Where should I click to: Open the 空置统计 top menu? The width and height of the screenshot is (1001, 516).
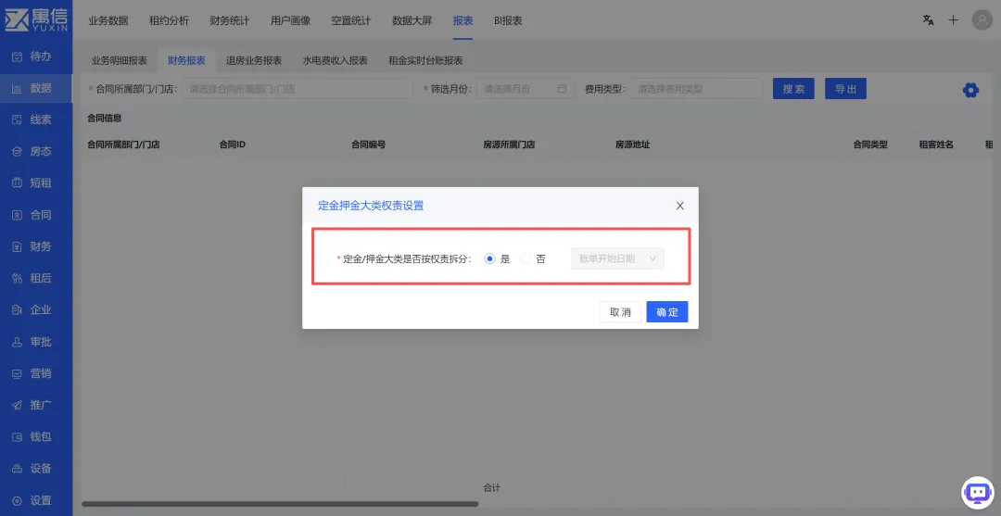pyautogui.click(x=351, y=20)
